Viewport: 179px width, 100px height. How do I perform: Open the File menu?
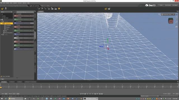point(1,3)
